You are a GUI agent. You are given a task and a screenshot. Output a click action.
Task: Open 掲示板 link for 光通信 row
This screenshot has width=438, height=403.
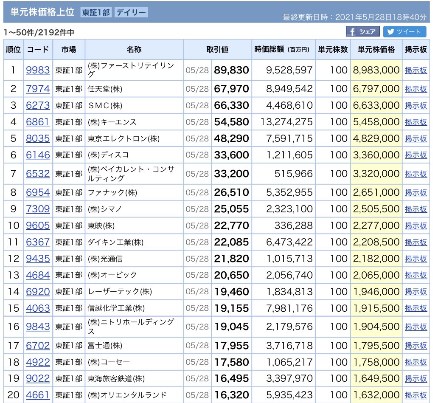tap(416, 259)
